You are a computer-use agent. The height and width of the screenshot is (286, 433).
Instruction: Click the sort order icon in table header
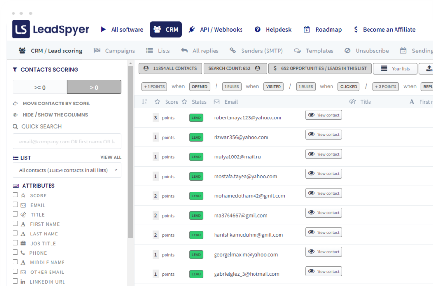[x=144, y=102]
